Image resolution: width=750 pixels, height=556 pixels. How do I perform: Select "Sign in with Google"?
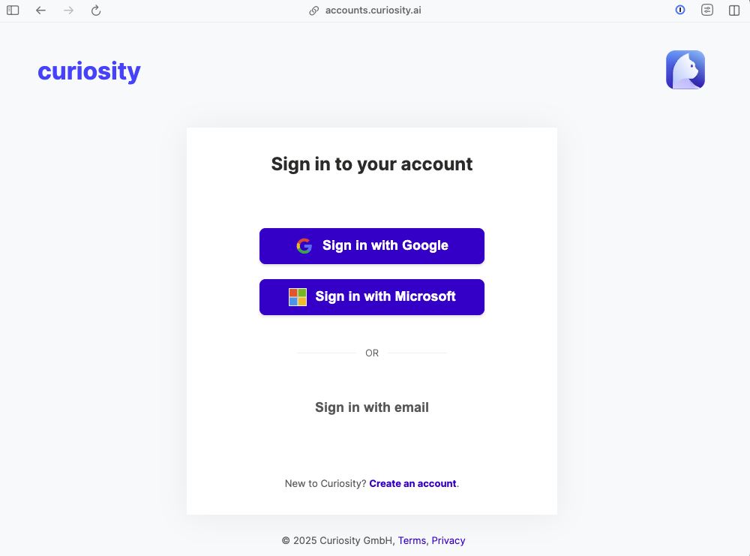point(371,245)
